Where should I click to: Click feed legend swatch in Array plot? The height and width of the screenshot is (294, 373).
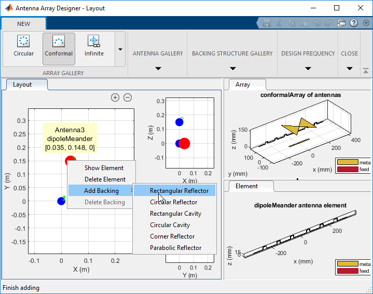point(348,169)
